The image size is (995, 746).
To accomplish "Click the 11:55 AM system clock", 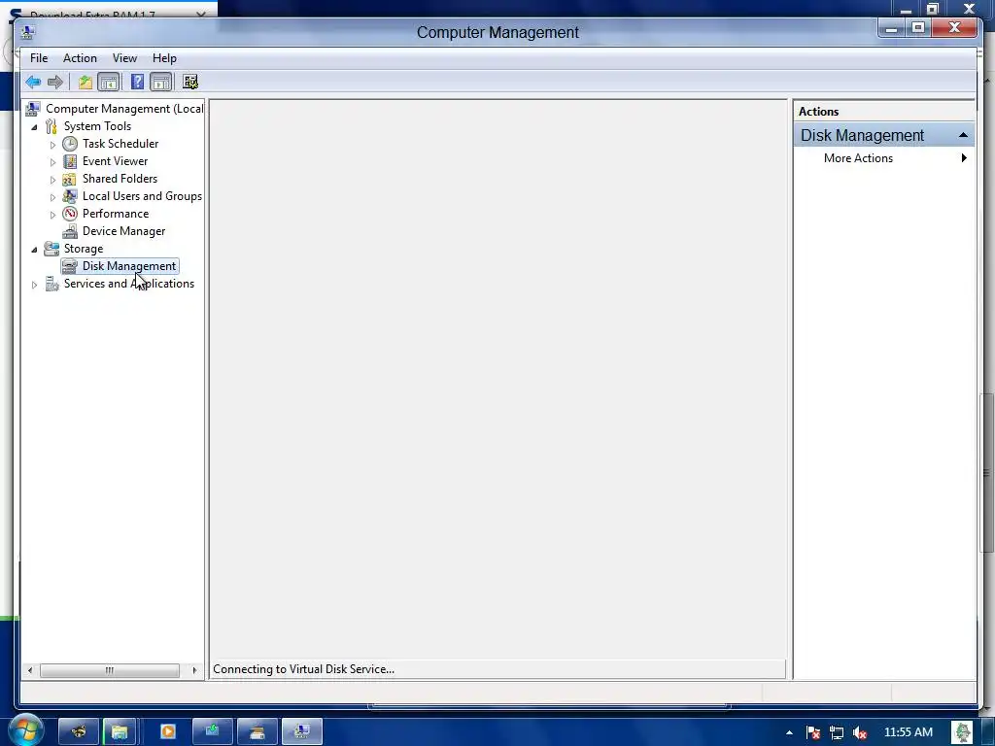I will [x=909, y=732].
